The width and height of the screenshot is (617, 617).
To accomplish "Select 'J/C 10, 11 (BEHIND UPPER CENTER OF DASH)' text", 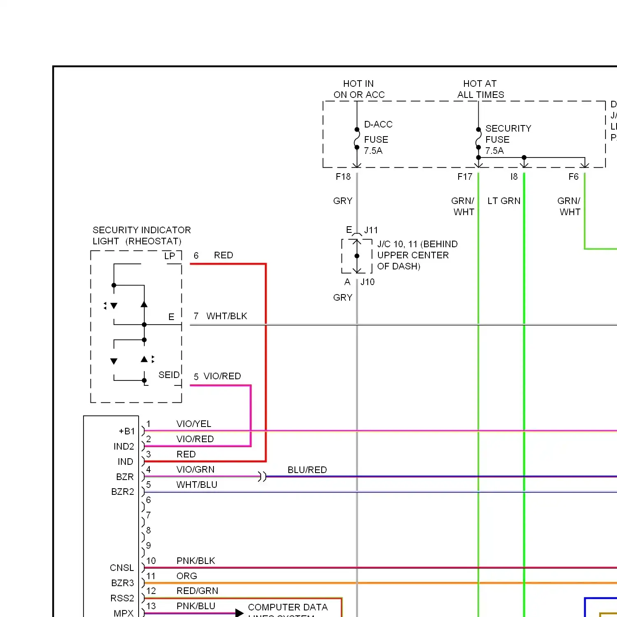I will (x=417, y=255).
